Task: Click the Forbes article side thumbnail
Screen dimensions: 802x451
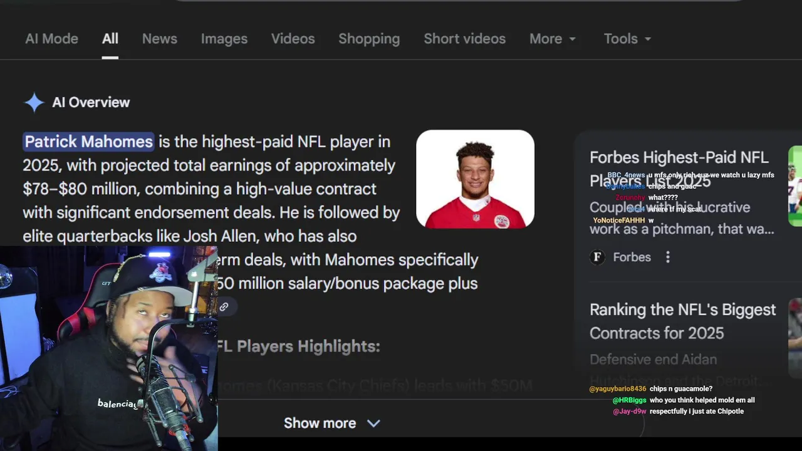Action: [x=795, y=186]
